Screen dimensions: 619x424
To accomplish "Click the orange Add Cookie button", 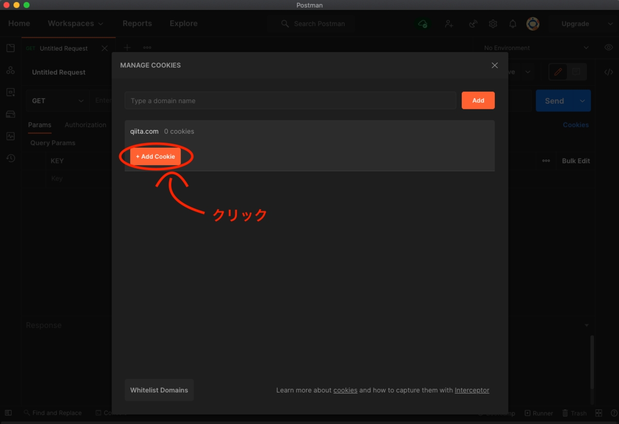I will [x=155, y=156].
